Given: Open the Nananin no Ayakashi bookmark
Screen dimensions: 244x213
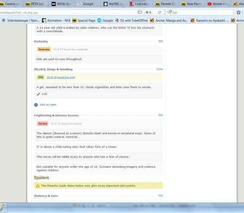Looking at the screenshot, I should pos(210,20).
